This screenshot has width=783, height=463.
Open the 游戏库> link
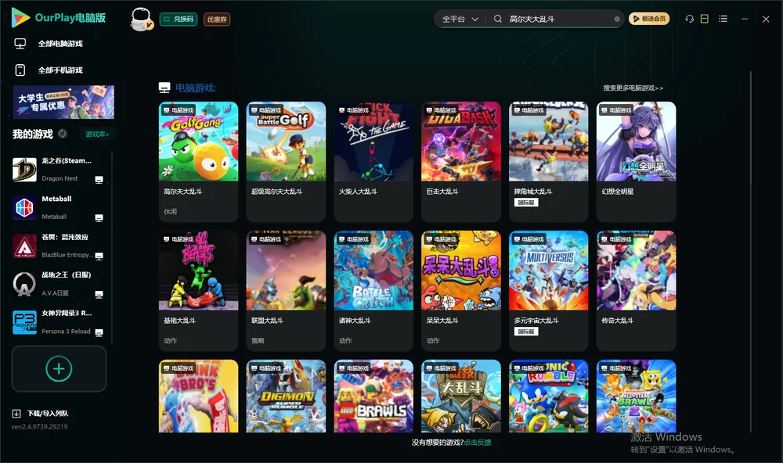pos(97,135)
